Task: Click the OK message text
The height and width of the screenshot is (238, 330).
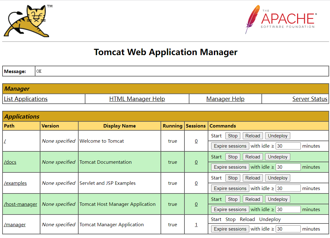Action: coord(39,71)
